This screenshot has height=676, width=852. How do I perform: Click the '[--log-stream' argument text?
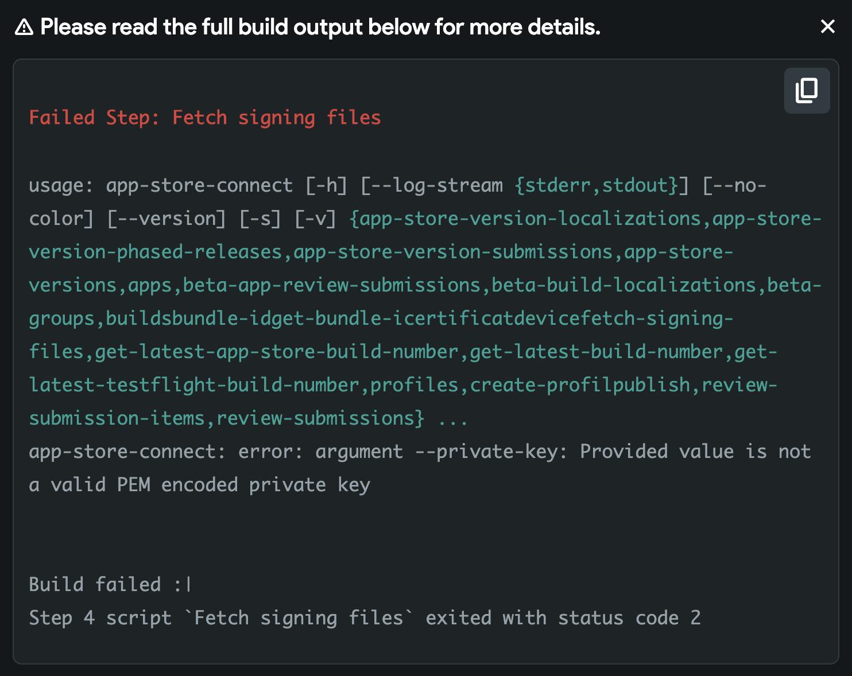click(x=432, y=185)
